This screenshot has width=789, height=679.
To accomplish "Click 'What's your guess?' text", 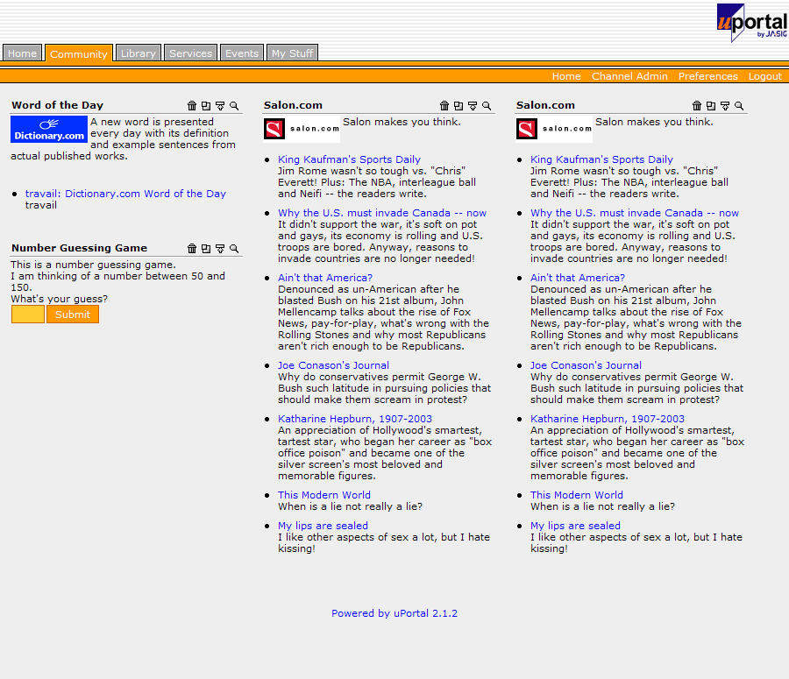I will tap(60, 299).
